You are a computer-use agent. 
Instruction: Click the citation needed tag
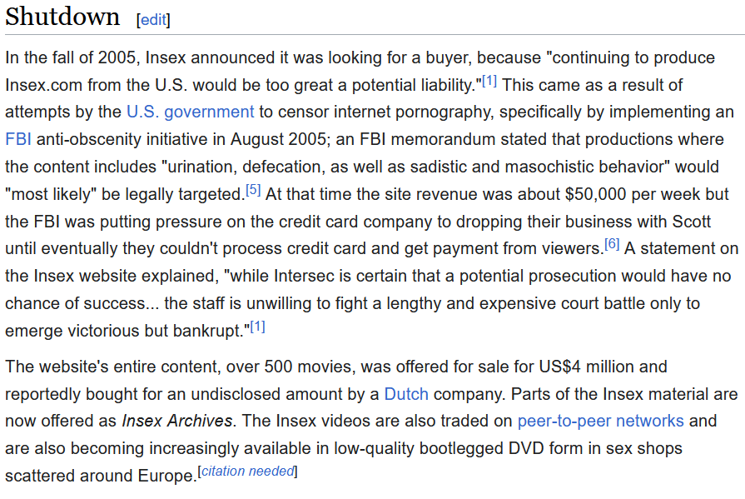coord(247,472)
